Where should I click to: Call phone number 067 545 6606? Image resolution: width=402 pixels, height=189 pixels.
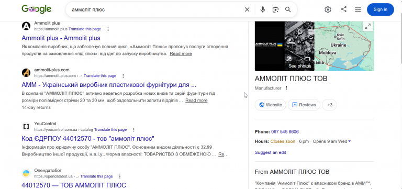pyautogui.click(x=285, y=132)
